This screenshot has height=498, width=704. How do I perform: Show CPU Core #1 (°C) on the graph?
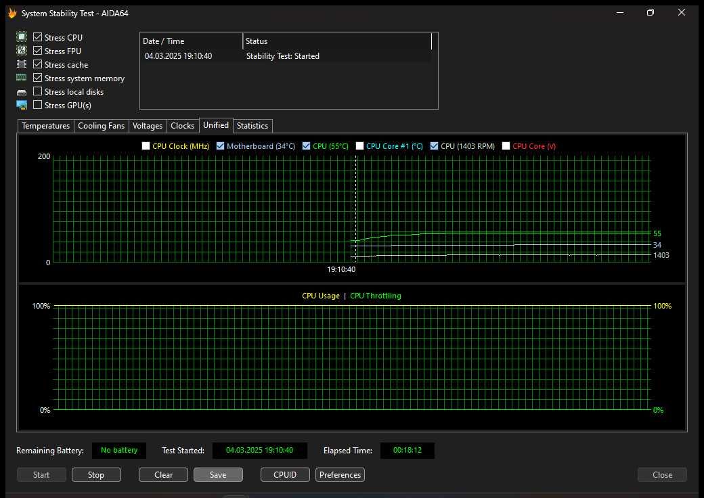[359, 145]
